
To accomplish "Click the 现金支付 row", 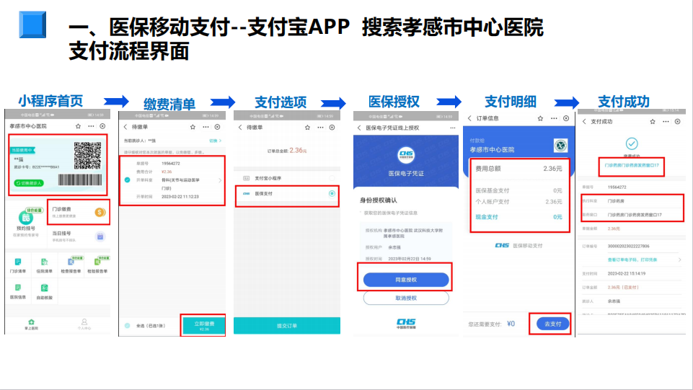I will click(x=518, y=217).
